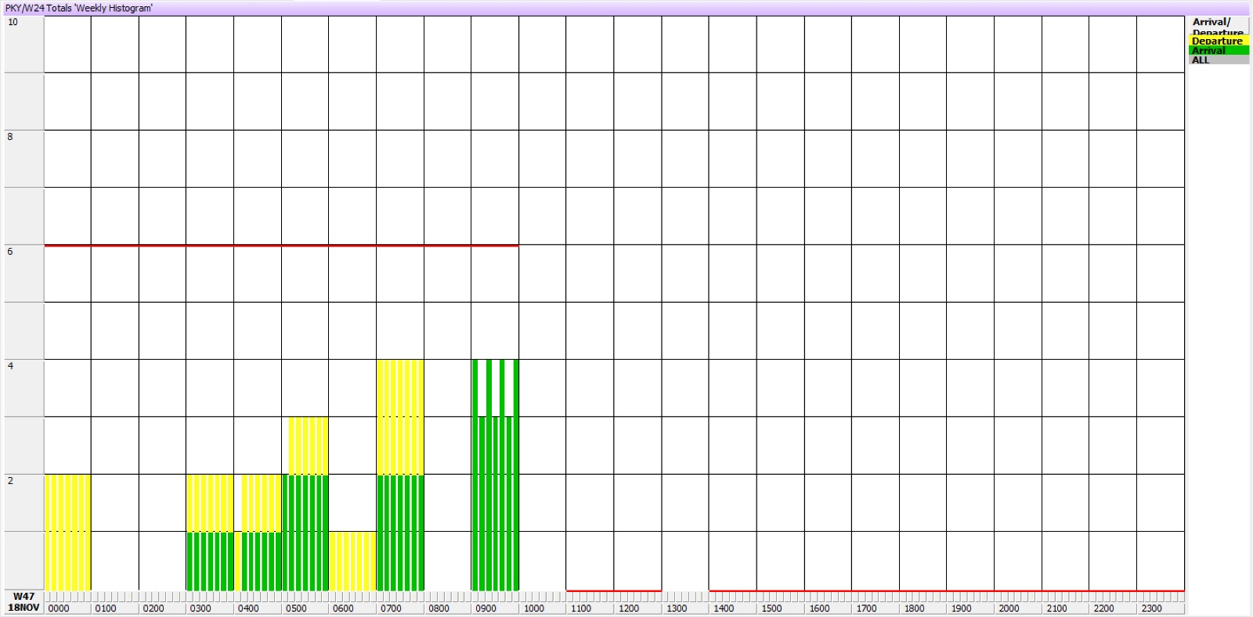This screenshot has width=1253, height=617.
Task: Click the Arrival/Departure legend header
Action: [x=1218, y=25]
